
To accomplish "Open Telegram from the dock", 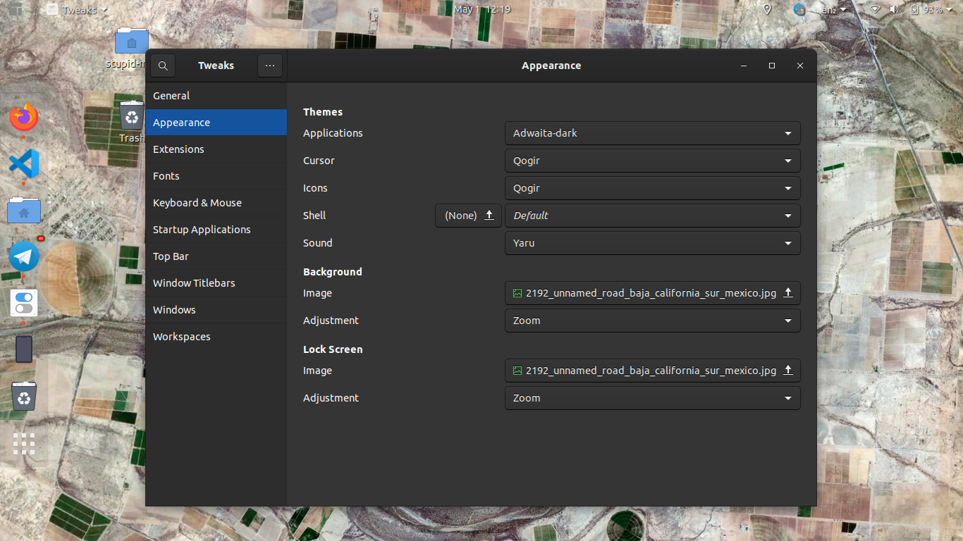I will 24,256.
